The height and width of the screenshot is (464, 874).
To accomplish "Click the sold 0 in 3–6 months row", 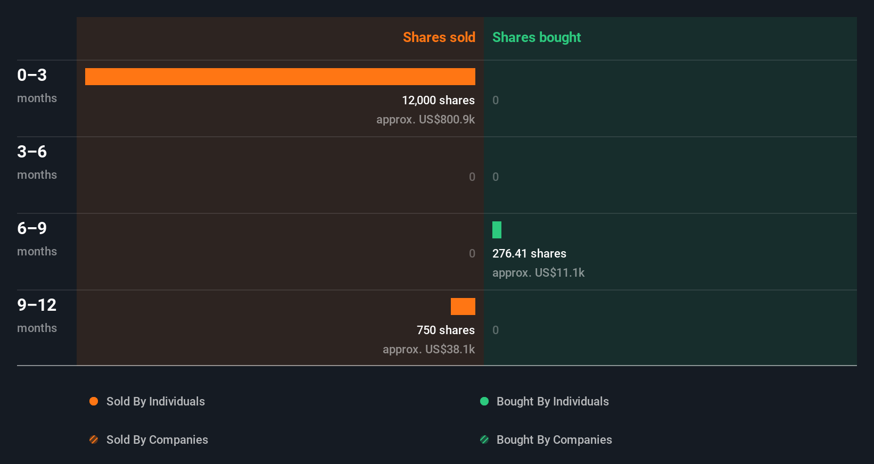I will coord(472,177).
